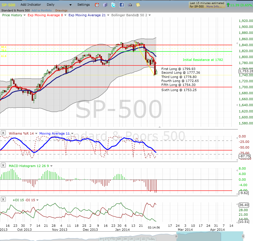This screenshot has height=241, width=253.
Task: Share chart via Facebook icon
Action: 121,5
